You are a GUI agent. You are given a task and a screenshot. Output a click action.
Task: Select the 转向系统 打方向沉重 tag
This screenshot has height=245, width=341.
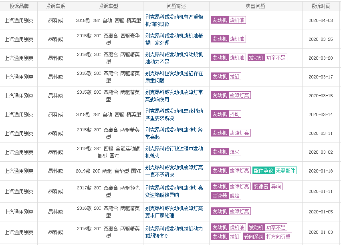coord(267,237)
